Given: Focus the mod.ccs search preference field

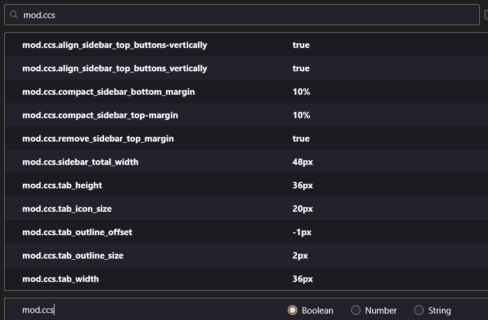Looking at the screenshot, I should [x=242, y=15].
